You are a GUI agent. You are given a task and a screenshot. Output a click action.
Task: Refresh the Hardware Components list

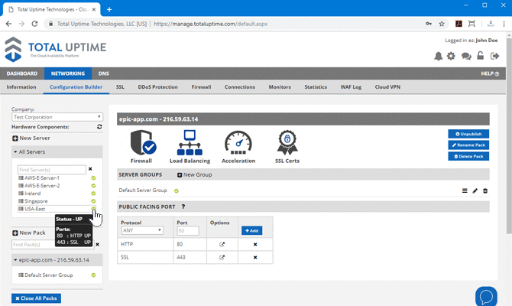click(x=99, y=126)
